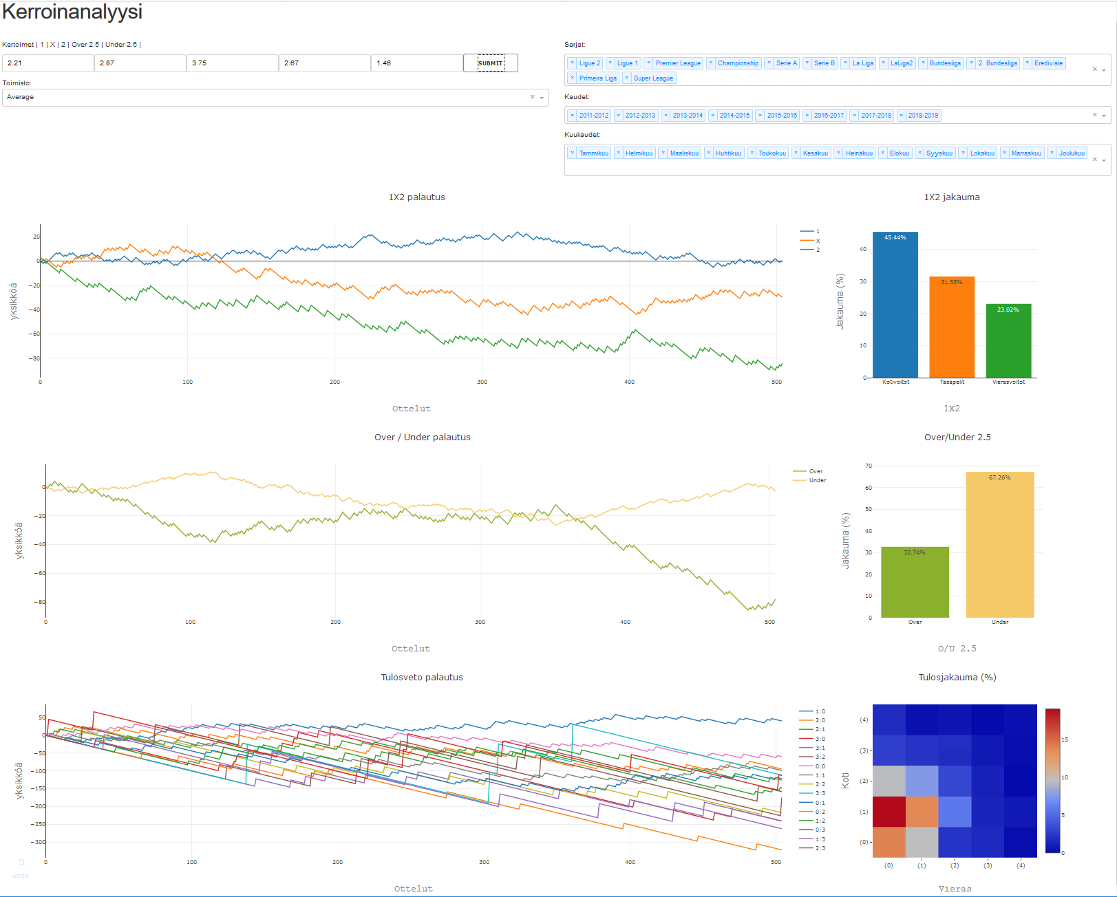Image resolution: width=1117 pixels, height=897 pixels.
Task: Remove the Bundesliga tag from Sarjat
Action: click(923, 63)
